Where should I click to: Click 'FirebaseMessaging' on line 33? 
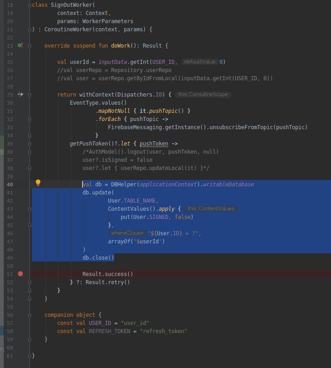135,127
